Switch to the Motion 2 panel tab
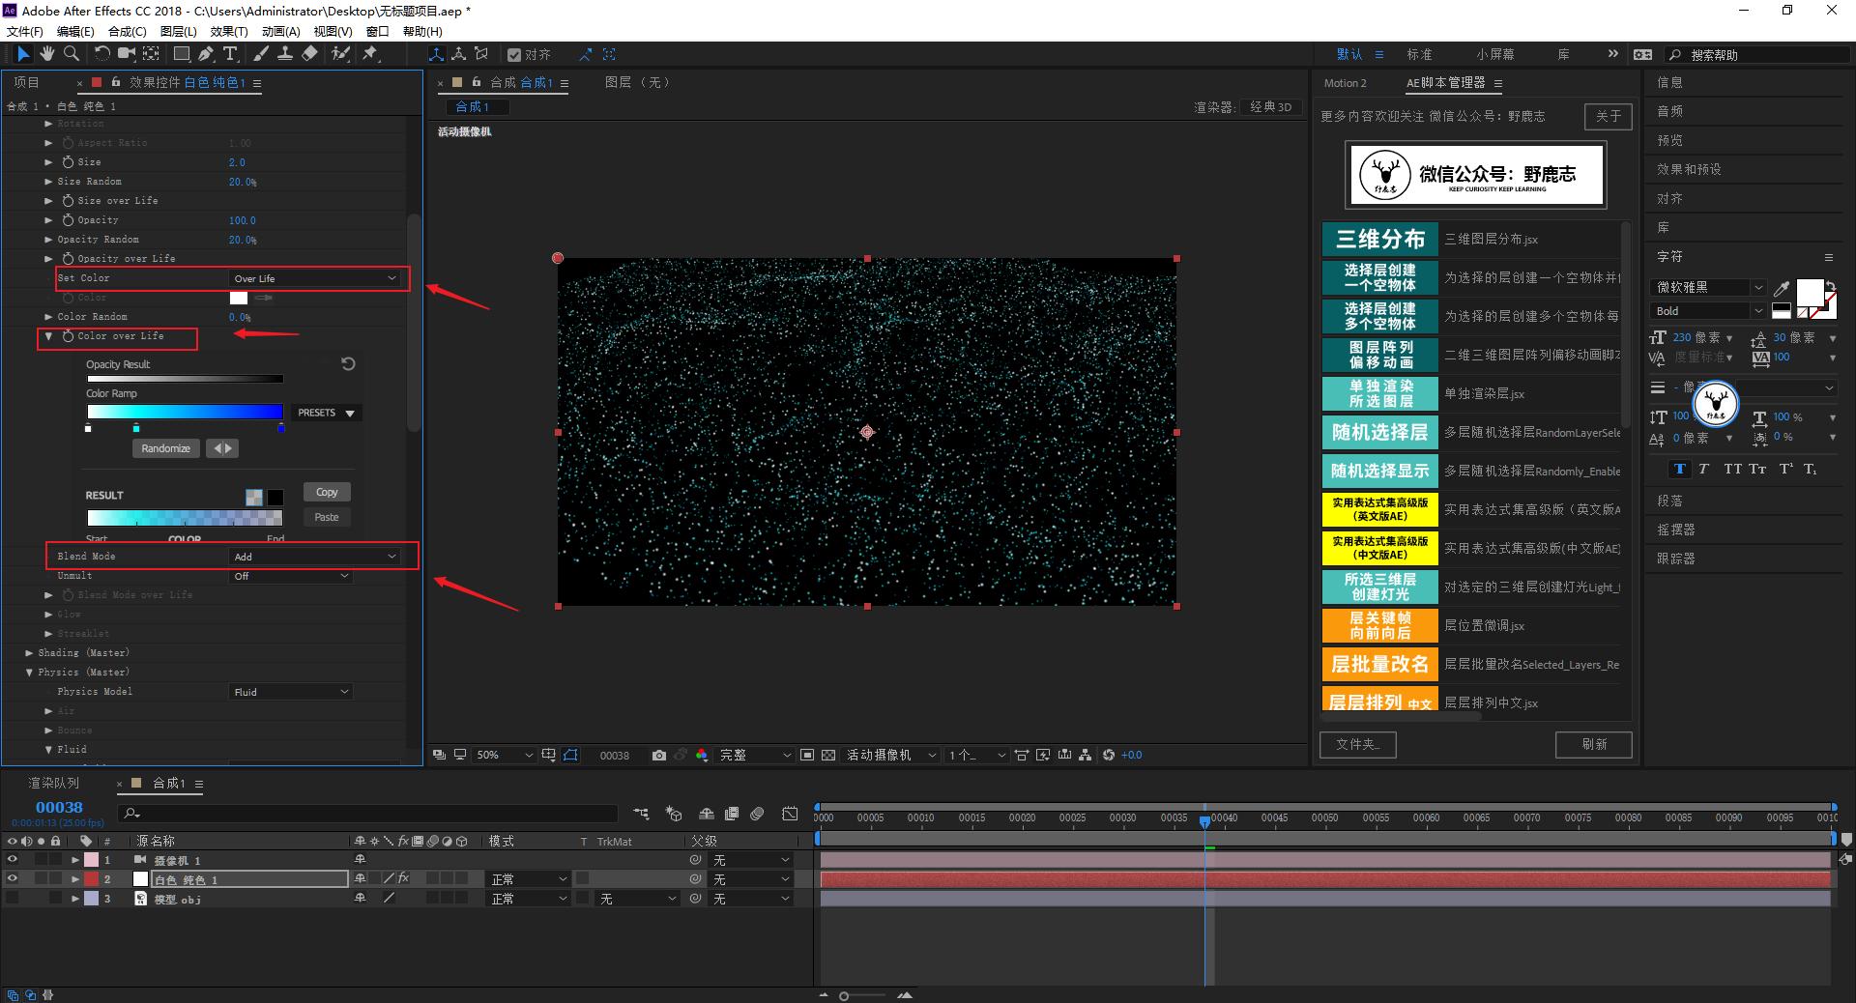The image size is (1856, 1003). tap(1345, 83)
